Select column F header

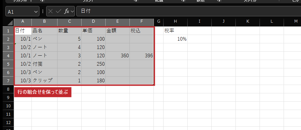point(142,22)
